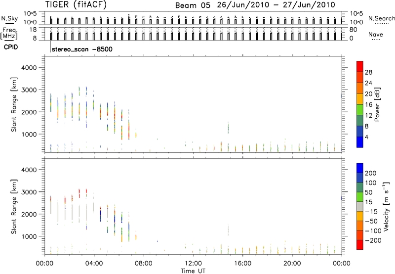Click the 'Nave' legend label
395x274 pixels.
click(376, 34)
